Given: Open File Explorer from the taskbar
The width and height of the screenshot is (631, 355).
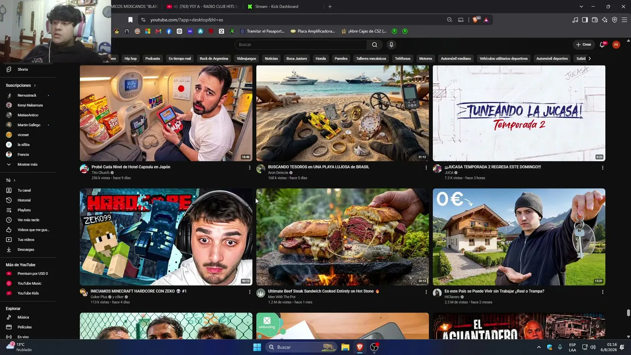Looking at the screenshot, I should (x=346, y=347).
